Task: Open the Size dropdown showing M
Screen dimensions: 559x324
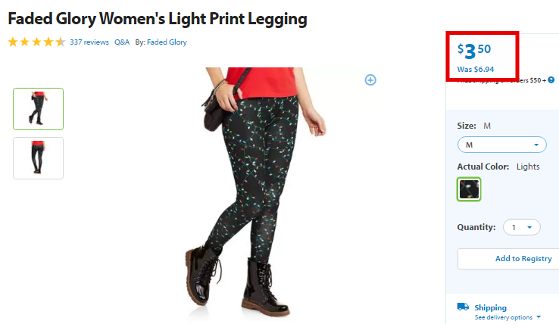Action: click(502, 145)
